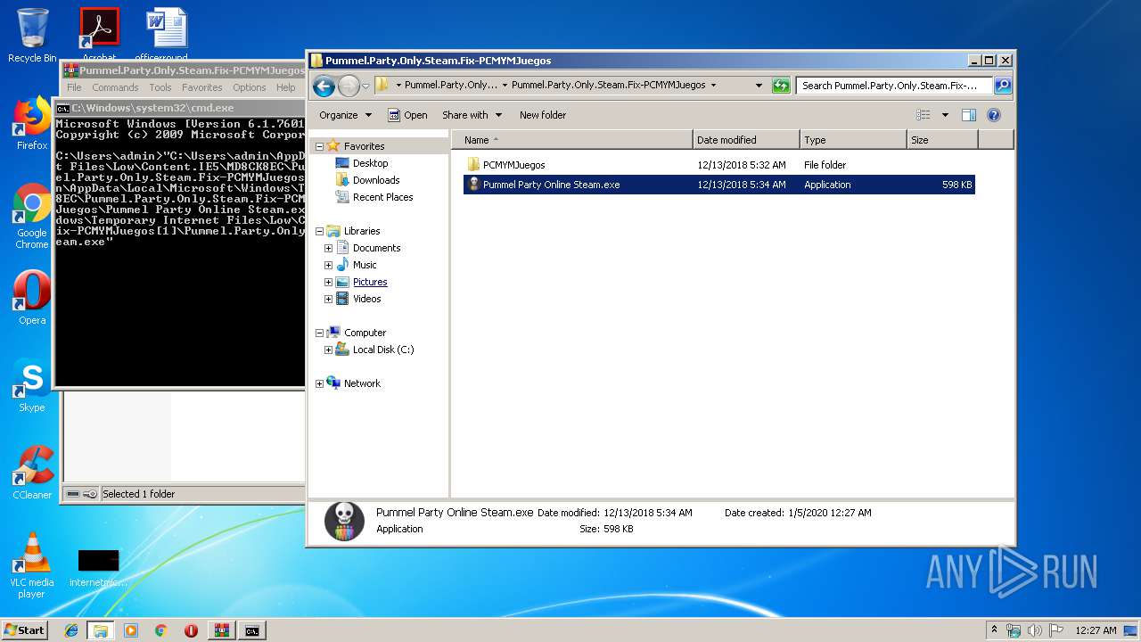Expand the Documents library node
1141x642 pixels.
pos(328,248)
